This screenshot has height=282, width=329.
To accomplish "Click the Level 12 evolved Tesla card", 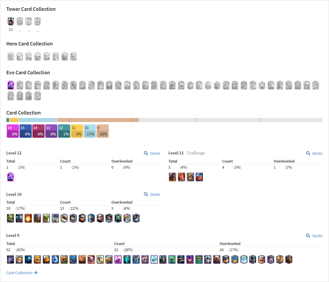I will tap(10, 177).
